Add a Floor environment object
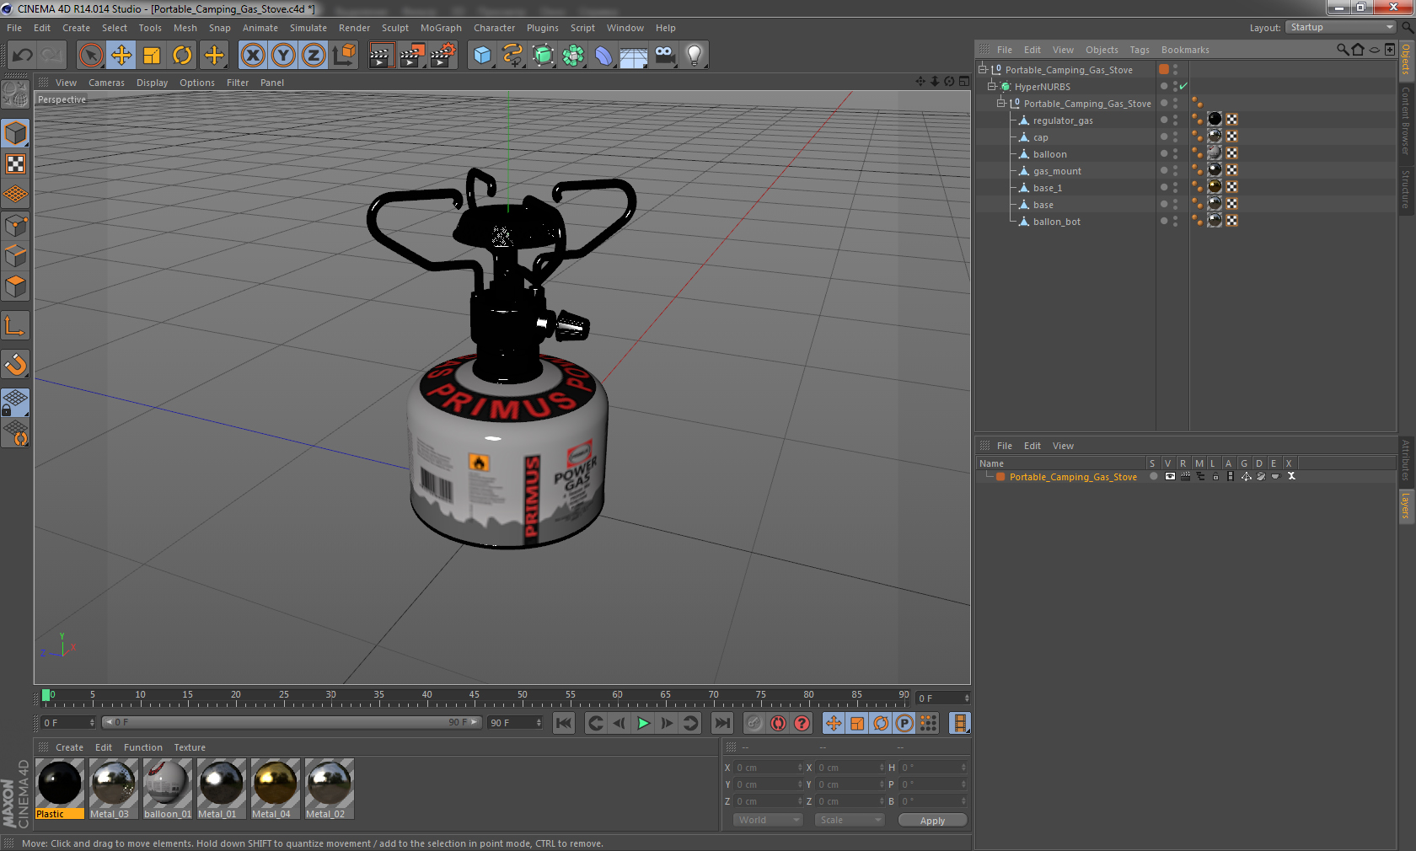 (x=634, y=56)
